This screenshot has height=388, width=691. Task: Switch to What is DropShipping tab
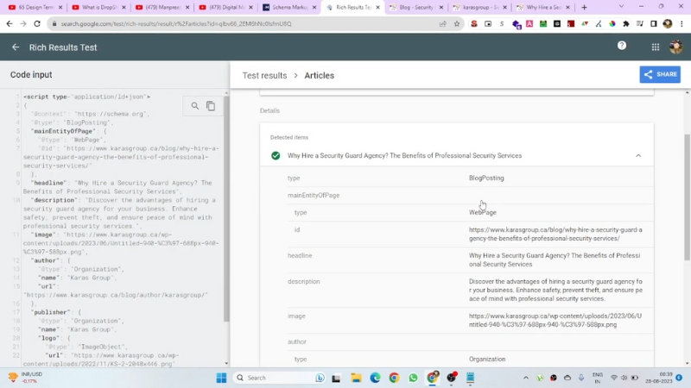point(98,7)
